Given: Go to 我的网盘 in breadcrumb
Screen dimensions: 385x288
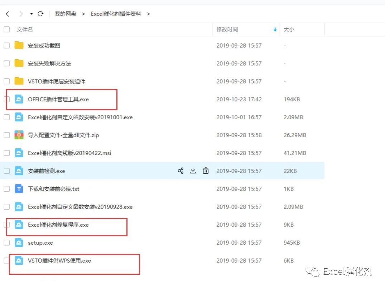Looking at the screenshot, I should pyautogui.click(x=66, y=14).
